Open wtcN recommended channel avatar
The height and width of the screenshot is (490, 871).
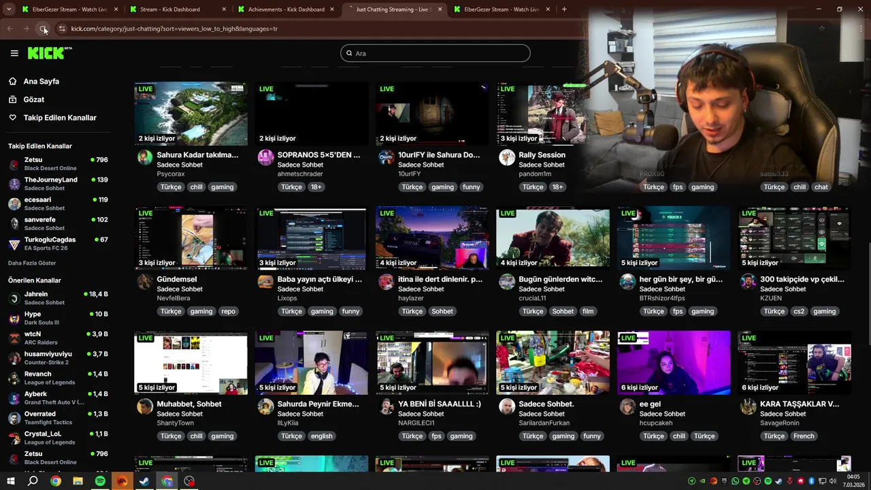point(14,338)
